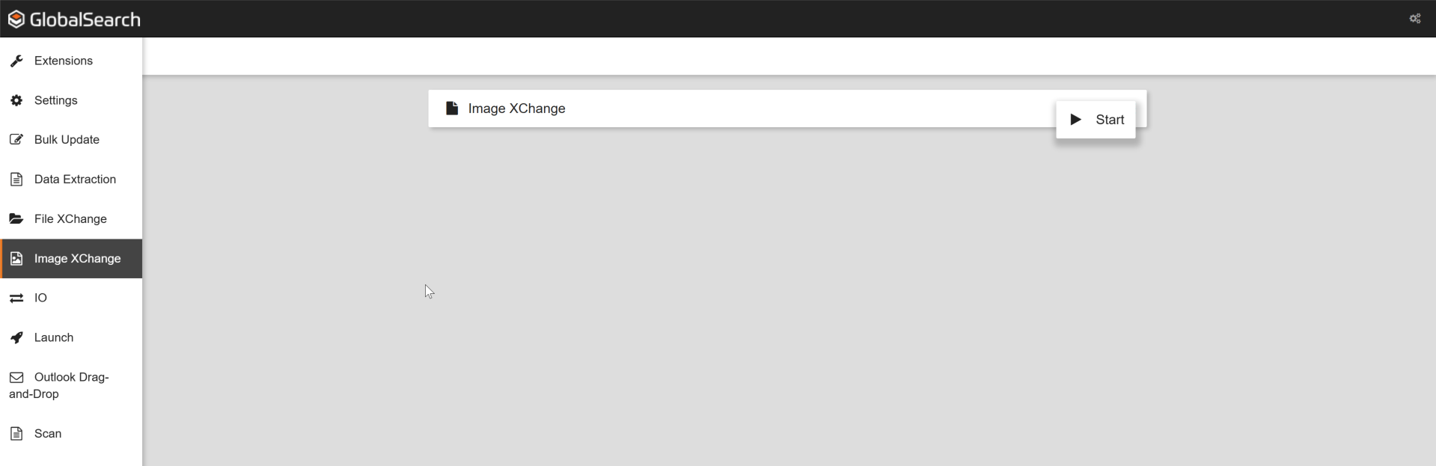The height and width of the screenshot is (466, 1436).
Task: Click the rocket icon beside Launch
Action: [x=16, y=338]
